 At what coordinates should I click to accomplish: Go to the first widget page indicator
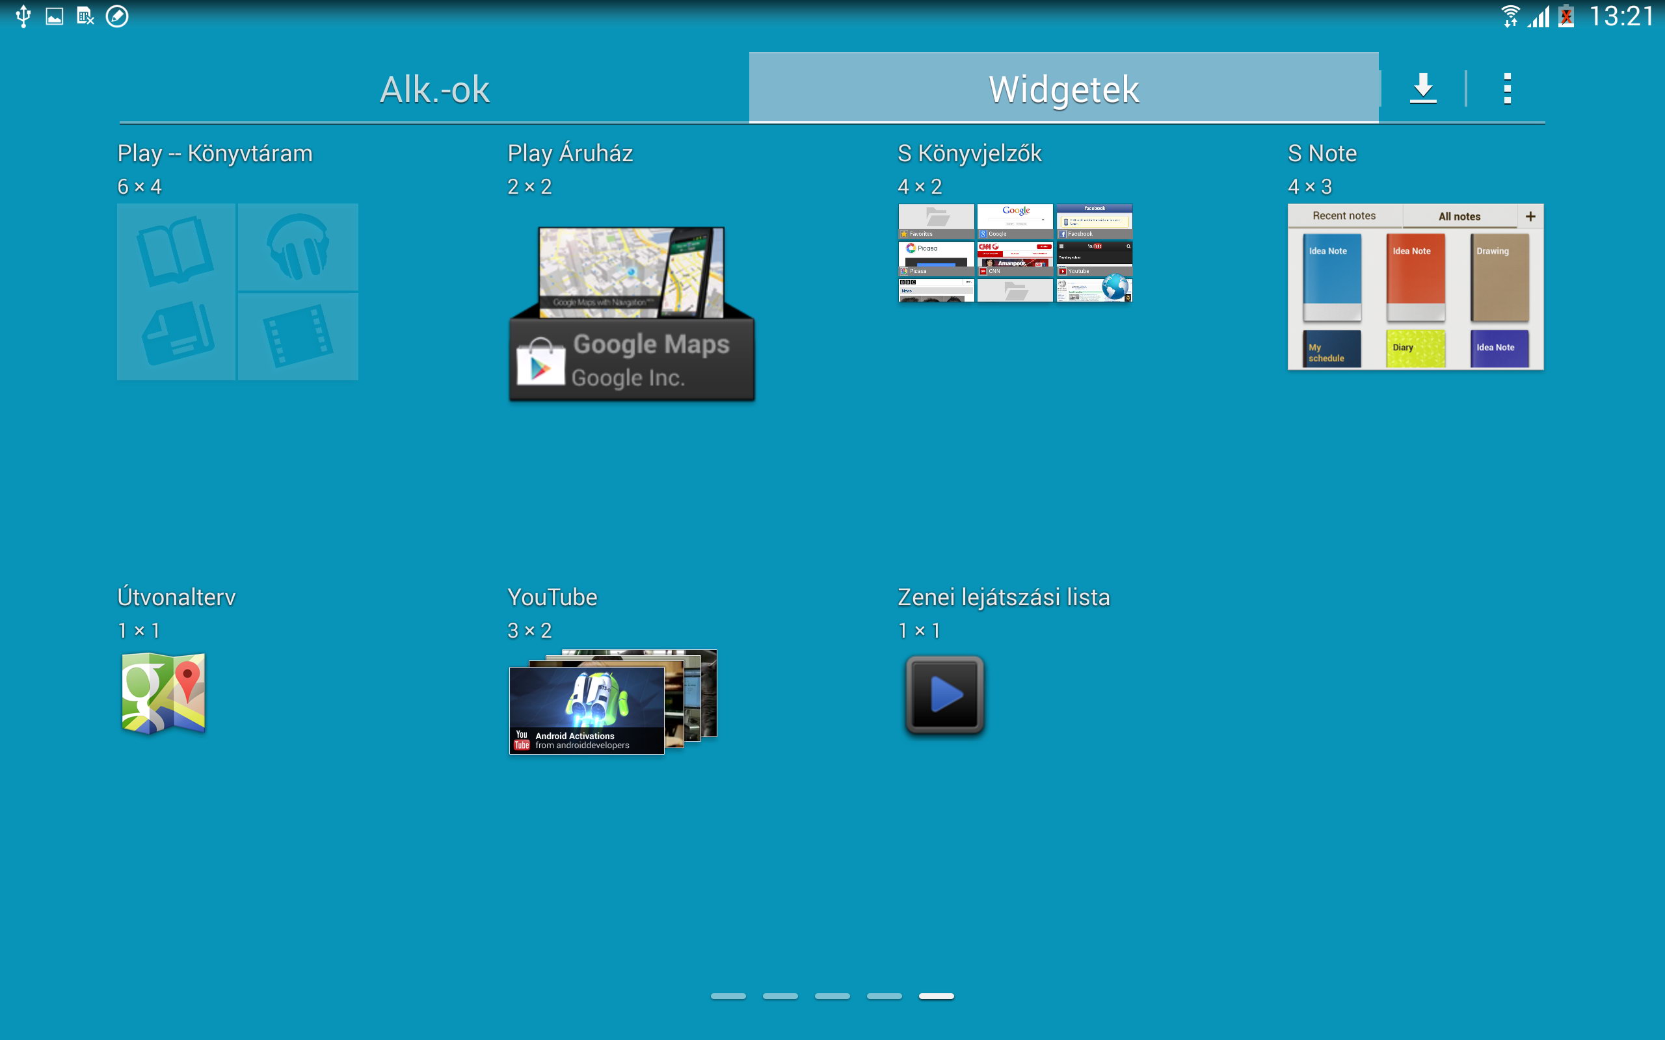click(x=728, y=996)
